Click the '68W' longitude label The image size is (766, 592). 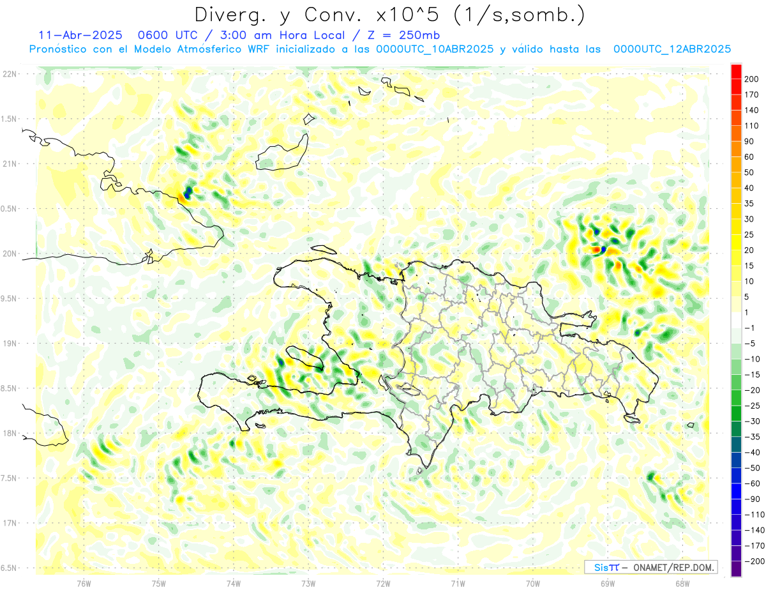tap(682, 582)
